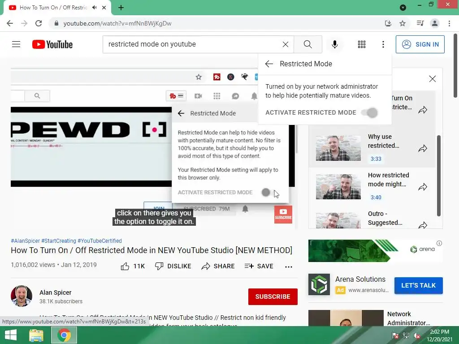Open 'Why use restricted' chapter thumbnail

click(338, 148)
